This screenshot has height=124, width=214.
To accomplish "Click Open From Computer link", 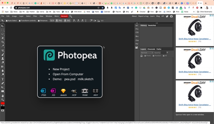I will point(68,74).
